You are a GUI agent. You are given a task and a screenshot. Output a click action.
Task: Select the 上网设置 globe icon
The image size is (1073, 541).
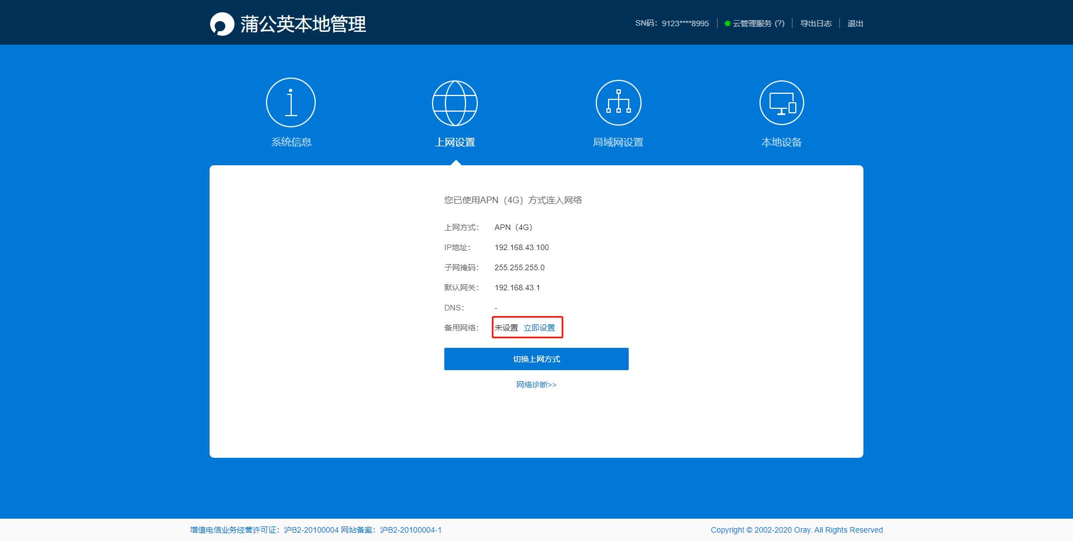454,102
